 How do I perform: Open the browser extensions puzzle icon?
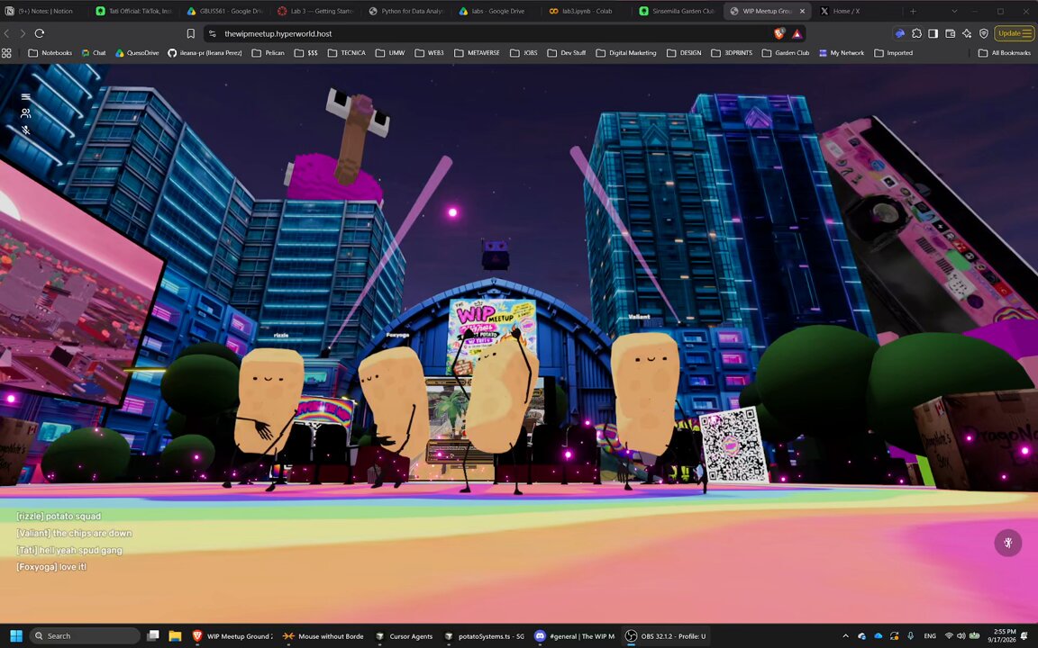coord(916,33)
